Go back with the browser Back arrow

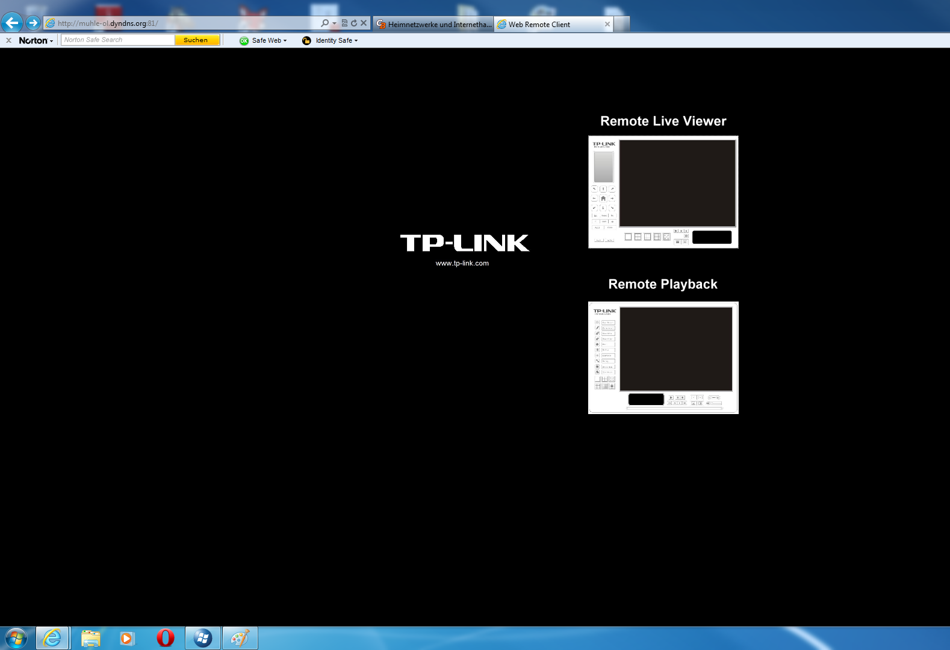(12, 23)
